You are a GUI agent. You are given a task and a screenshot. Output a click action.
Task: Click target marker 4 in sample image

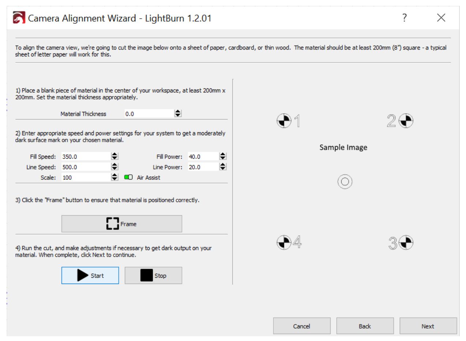click(284, 242)
